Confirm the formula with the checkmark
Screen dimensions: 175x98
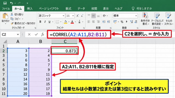(x=36, y=35)
